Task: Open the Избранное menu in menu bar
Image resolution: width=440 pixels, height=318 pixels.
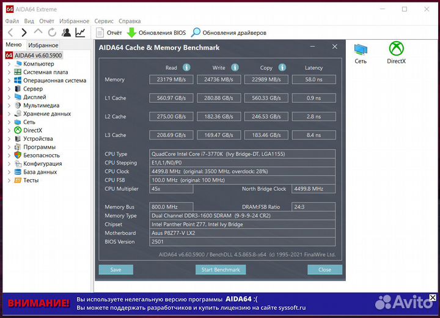Action: click(74, 21)
